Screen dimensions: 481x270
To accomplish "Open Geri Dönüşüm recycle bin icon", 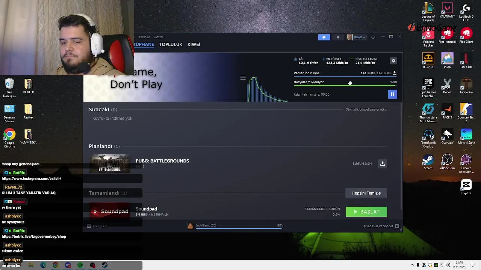I will 9,88.
